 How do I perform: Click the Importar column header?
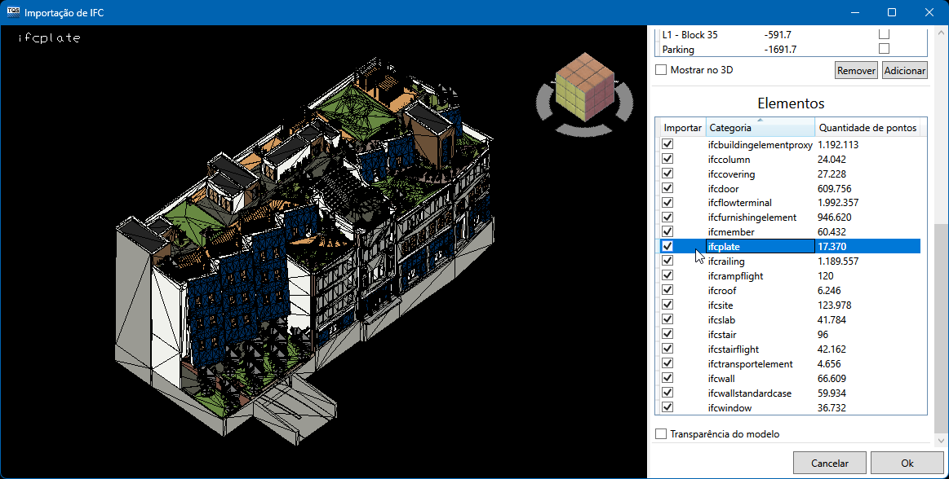(682, 128)
